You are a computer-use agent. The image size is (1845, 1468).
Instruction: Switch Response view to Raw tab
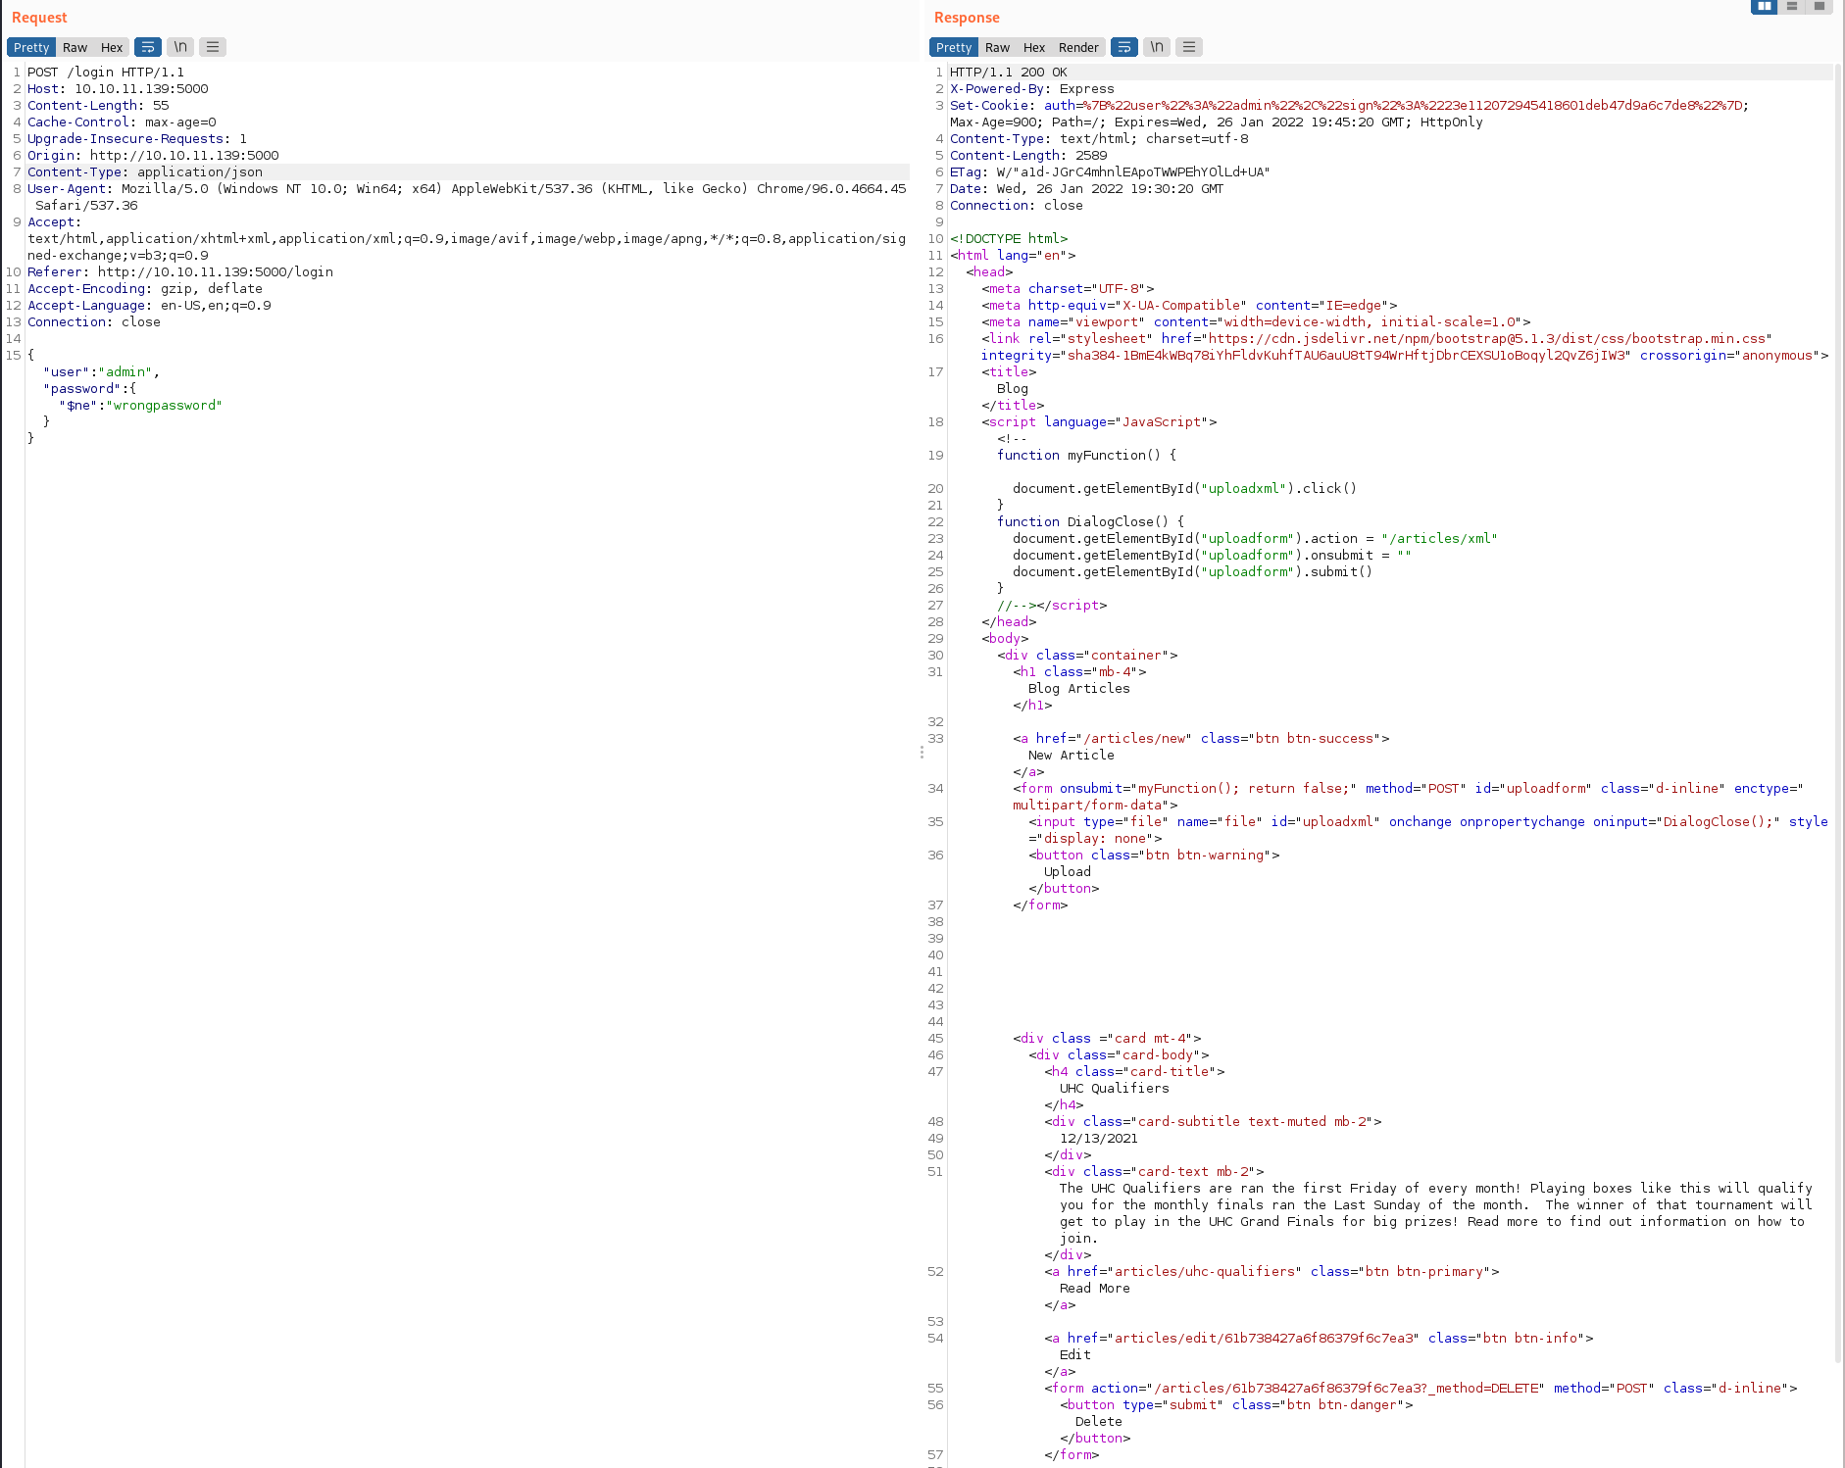click(x=997, y=47)
